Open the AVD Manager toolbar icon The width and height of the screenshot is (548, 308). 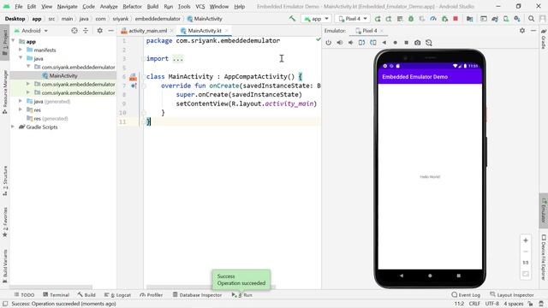pos(506,19)
